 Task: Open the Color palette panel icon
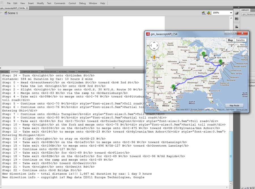pos(237,13)
